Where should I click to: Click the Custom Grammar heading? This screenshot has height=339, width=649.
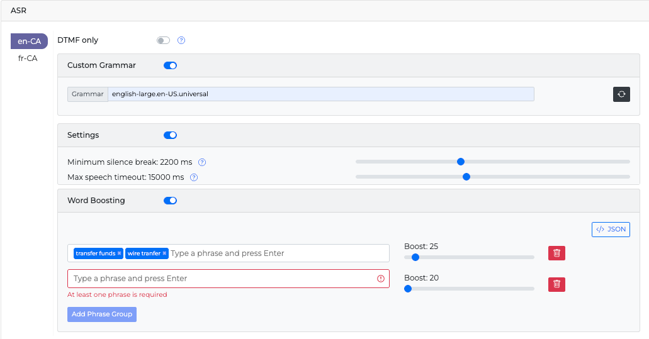[101, 65]
